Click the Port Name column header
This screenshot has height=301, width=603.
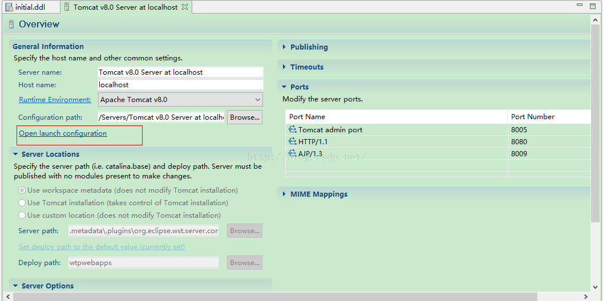(x=396, y=116)
